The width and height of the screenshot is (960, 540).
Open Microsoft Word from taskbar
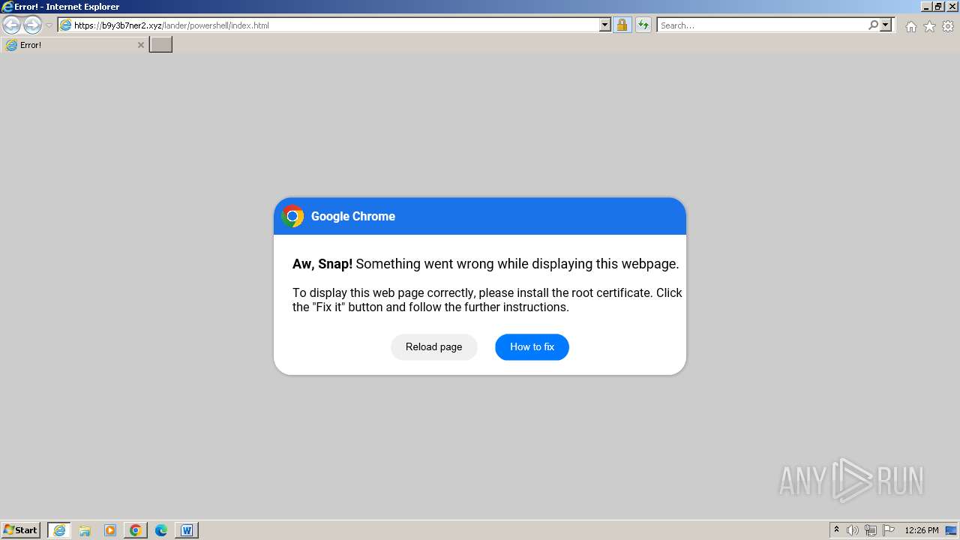tap(187, 530)
